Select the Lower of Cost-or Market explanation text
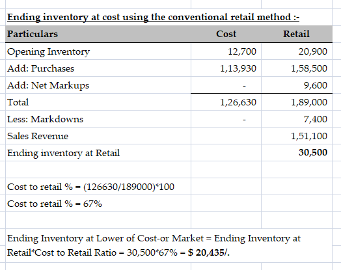Viewport: 341px width, 270px height. [x=154, y=245]
